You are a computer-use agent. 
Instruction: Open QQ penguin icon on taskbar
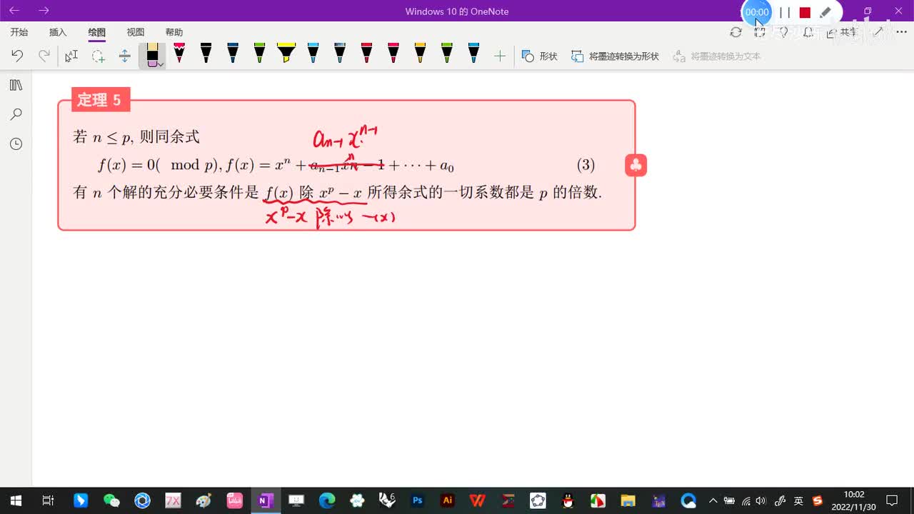568,500
